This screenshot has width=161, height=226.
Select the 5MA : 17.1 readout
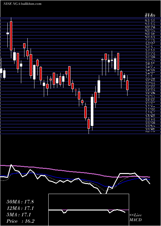[x=19, y=215]
